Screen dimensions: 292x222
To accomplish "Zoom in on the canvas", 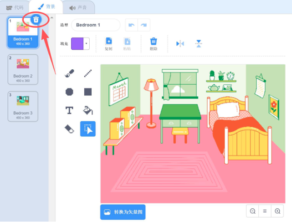I will pyautogui.click(x=277, y=211).
